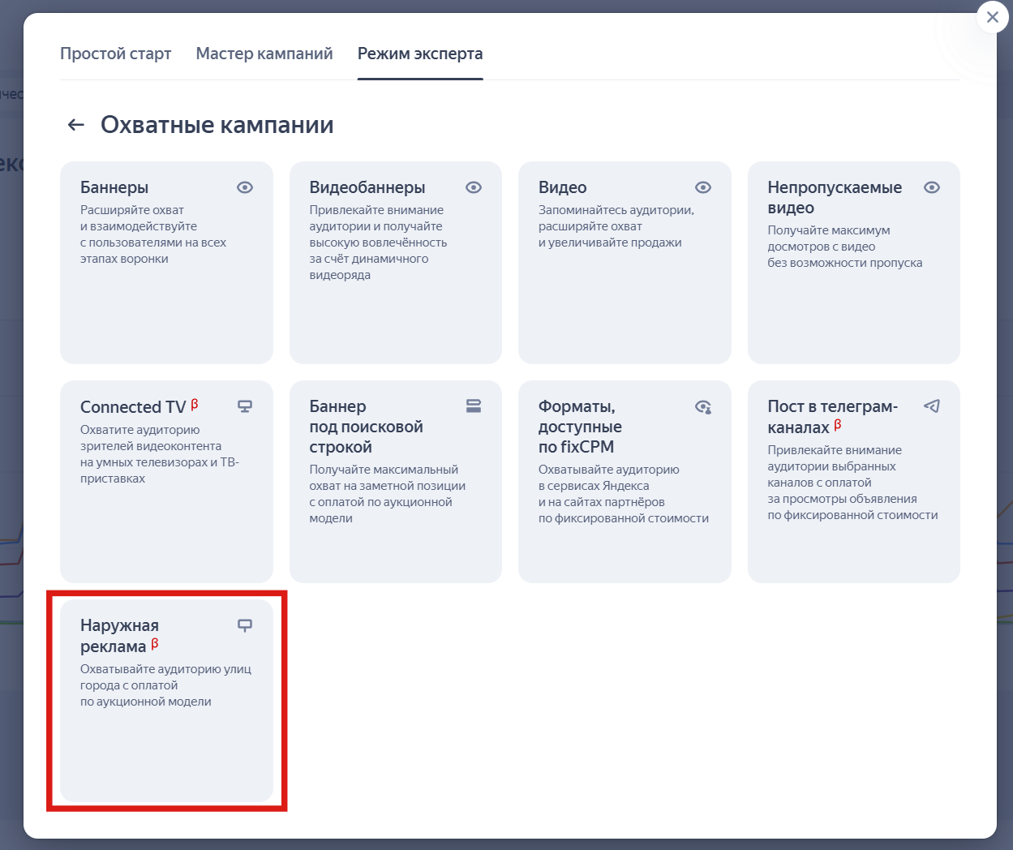Image resolution: width=1013 pixels, height=850 pixels.
Task: Click the billboard icon on Наружная реклама
Action: tap(245, 625)
